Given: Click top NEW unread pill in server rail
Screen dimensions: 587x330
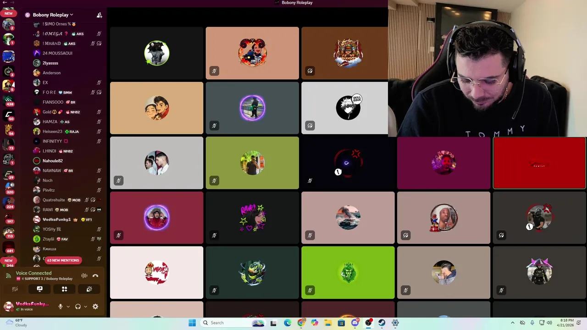Looking at the screenshot, I should (x=8, y=13).
